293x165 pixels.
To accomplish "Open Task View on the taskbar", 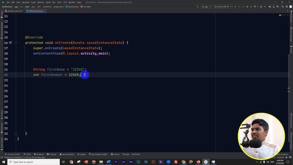I will 64,162.
